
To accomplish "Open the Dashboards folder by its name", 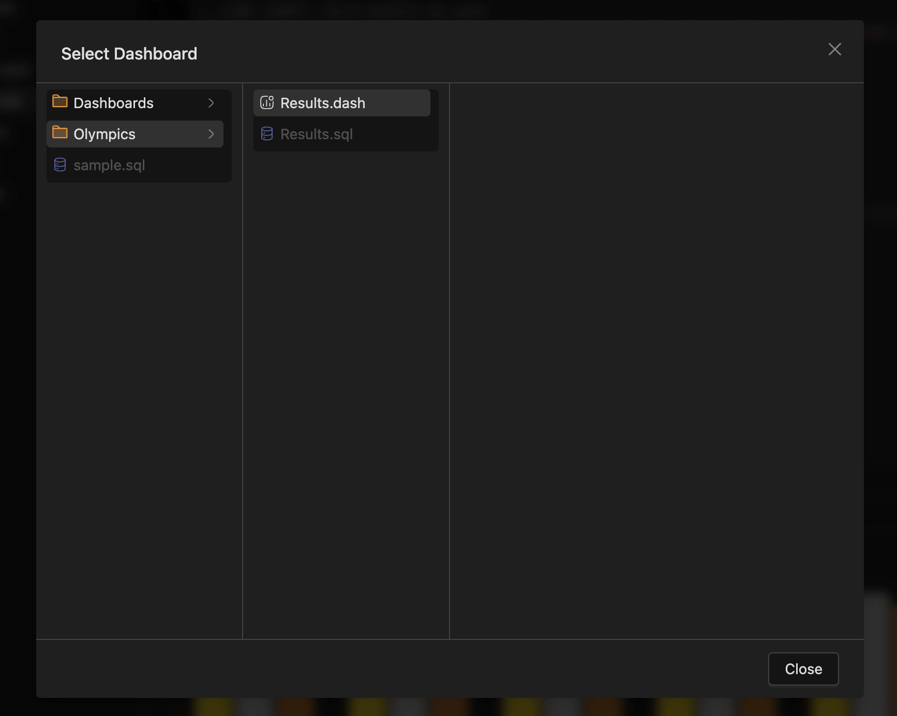I will click(x=113, y=103).
